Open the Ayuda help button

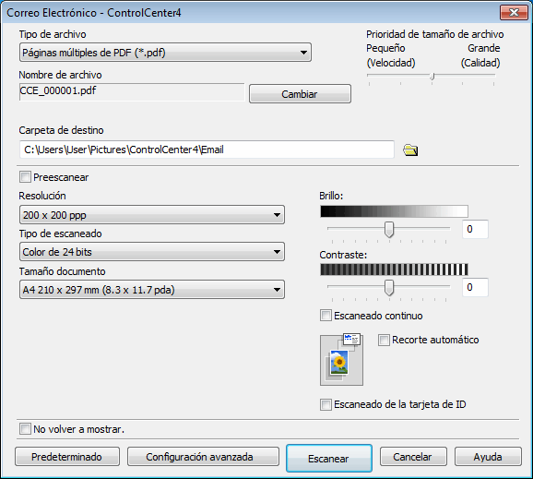[488, 457]
